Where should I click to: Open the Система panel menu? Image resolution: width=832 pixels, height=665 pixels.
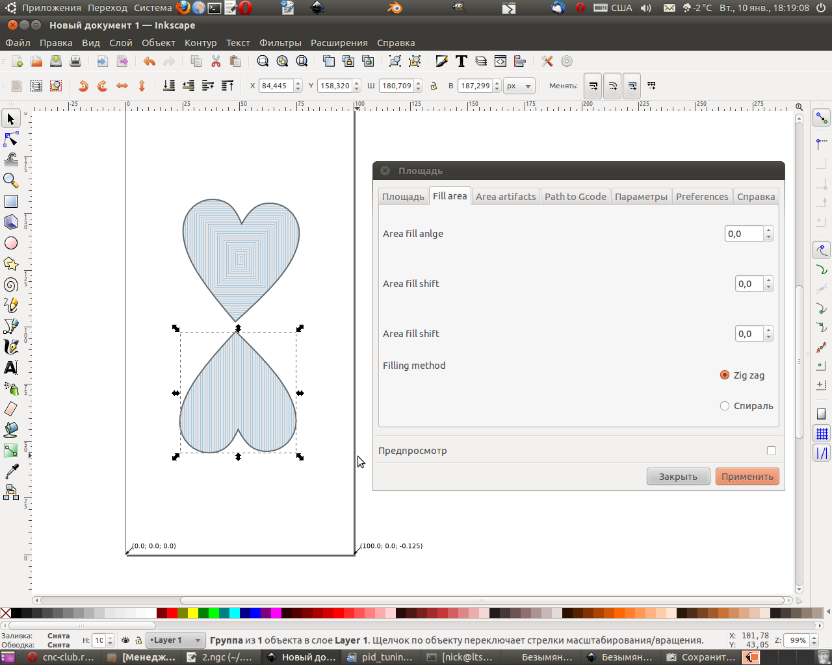(x=153, y=8)
